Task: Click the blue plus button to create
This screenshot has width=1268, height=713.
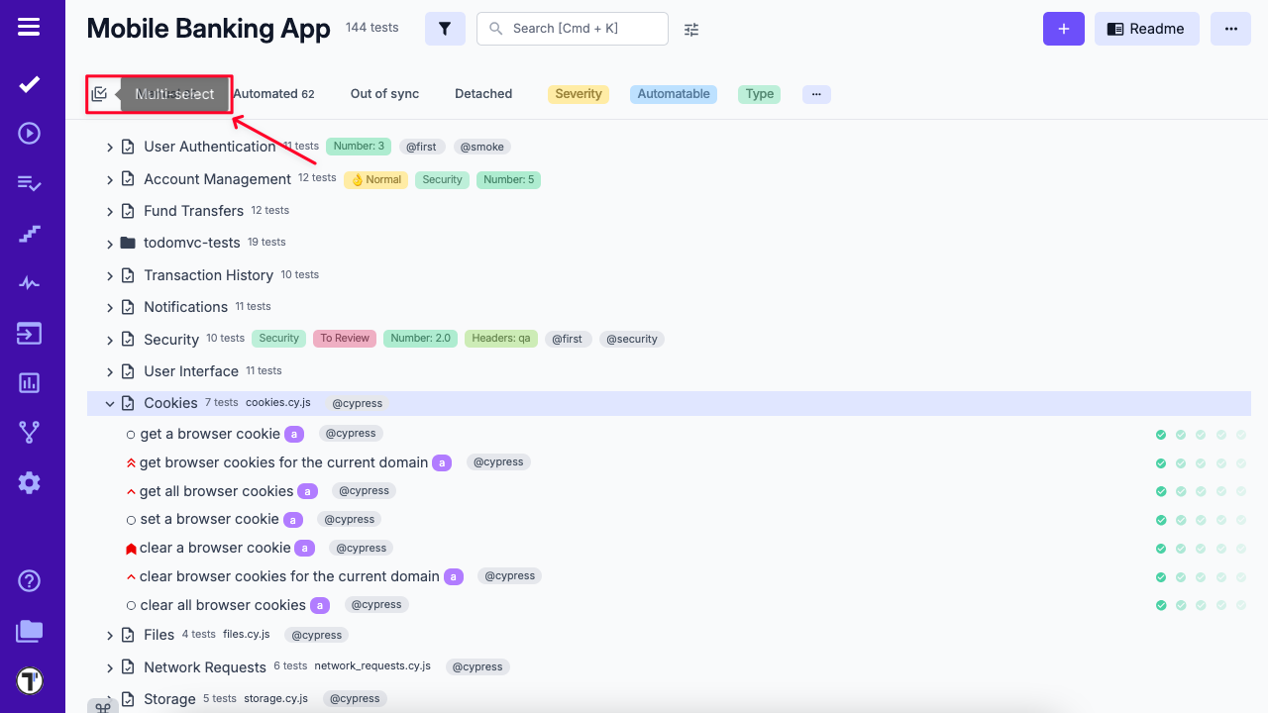Action: 1063,29
